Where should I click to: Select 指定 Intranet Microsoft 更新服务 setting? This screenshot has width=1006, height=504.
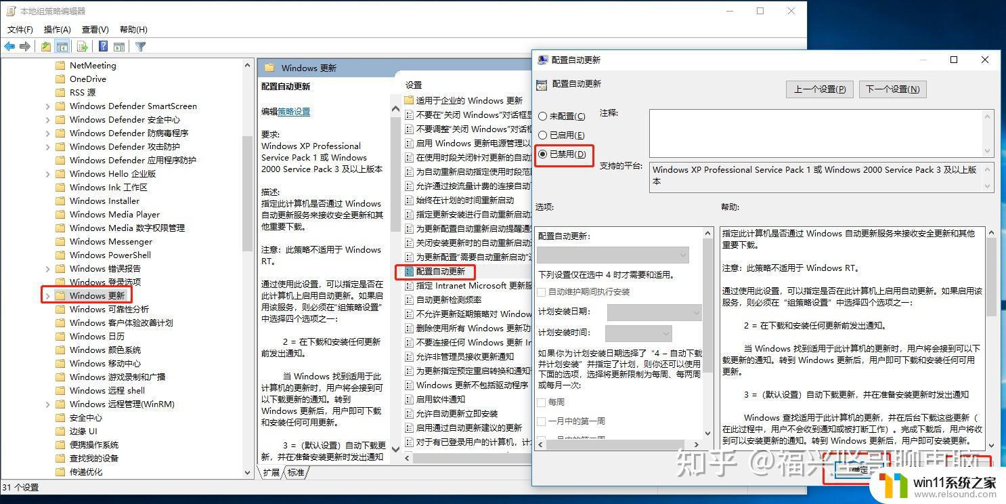click(x=474, y=285)
